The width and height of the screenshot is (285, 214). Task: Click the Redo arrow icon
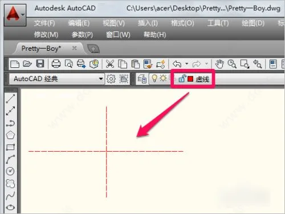pyautogui.click(x=196, y=64)
